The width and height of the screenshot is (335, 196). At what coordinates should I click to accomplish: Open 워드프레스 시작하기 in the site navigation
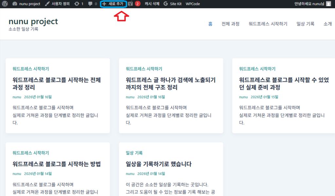pos(268,24)
